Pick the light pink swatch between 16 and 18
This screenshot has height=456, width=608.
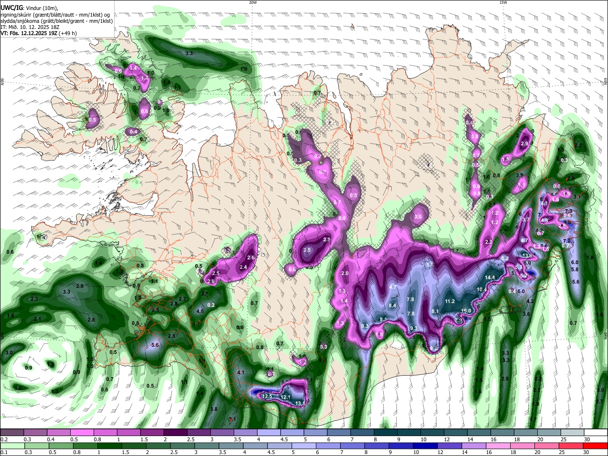[x=498, y=446]
